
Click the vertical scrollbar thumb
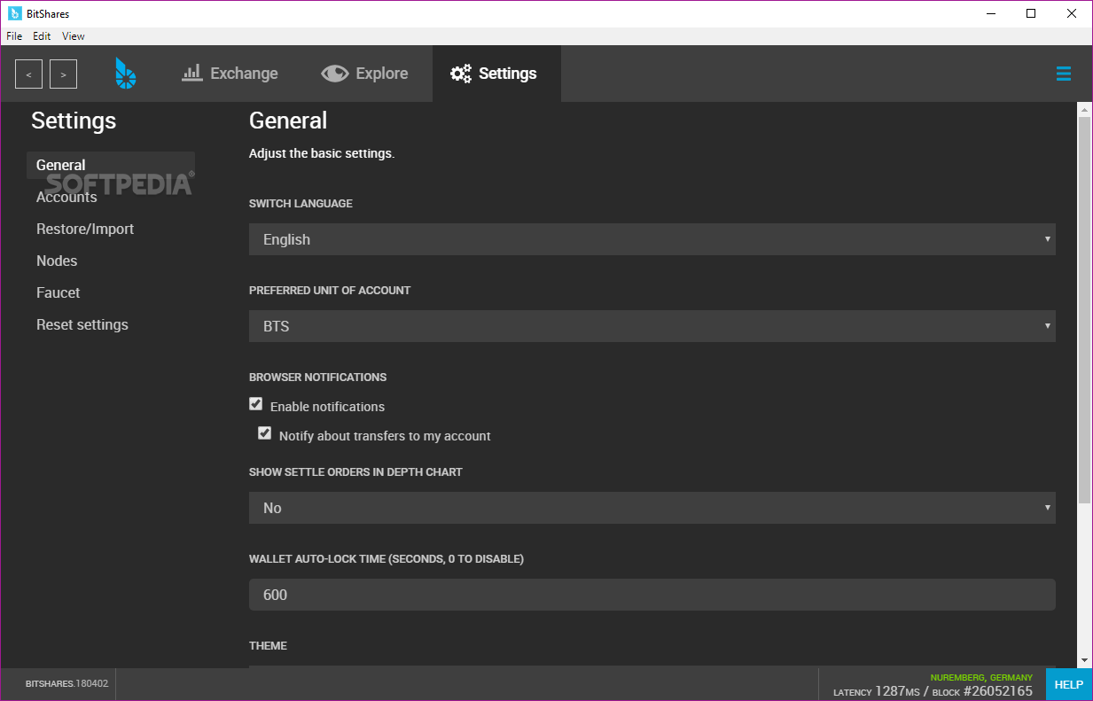[1084, 310]
